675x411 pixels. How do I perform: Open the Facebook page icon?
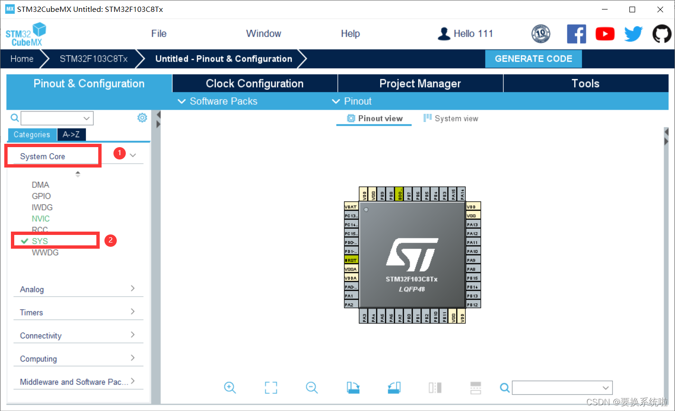[x=577, y=34]
